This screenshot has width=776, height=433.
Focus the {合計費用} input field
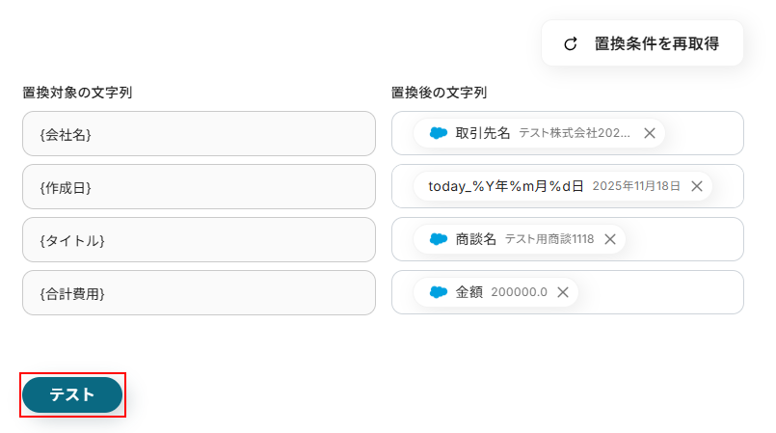pyautogui.click(x=199, y=292)
